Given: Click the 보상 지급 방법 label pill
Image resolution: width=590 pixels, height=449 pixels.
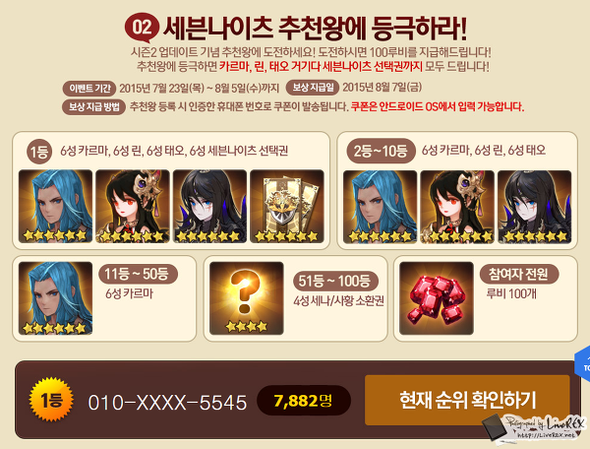Looking at the screenshot, I should (x=93, y=107).
